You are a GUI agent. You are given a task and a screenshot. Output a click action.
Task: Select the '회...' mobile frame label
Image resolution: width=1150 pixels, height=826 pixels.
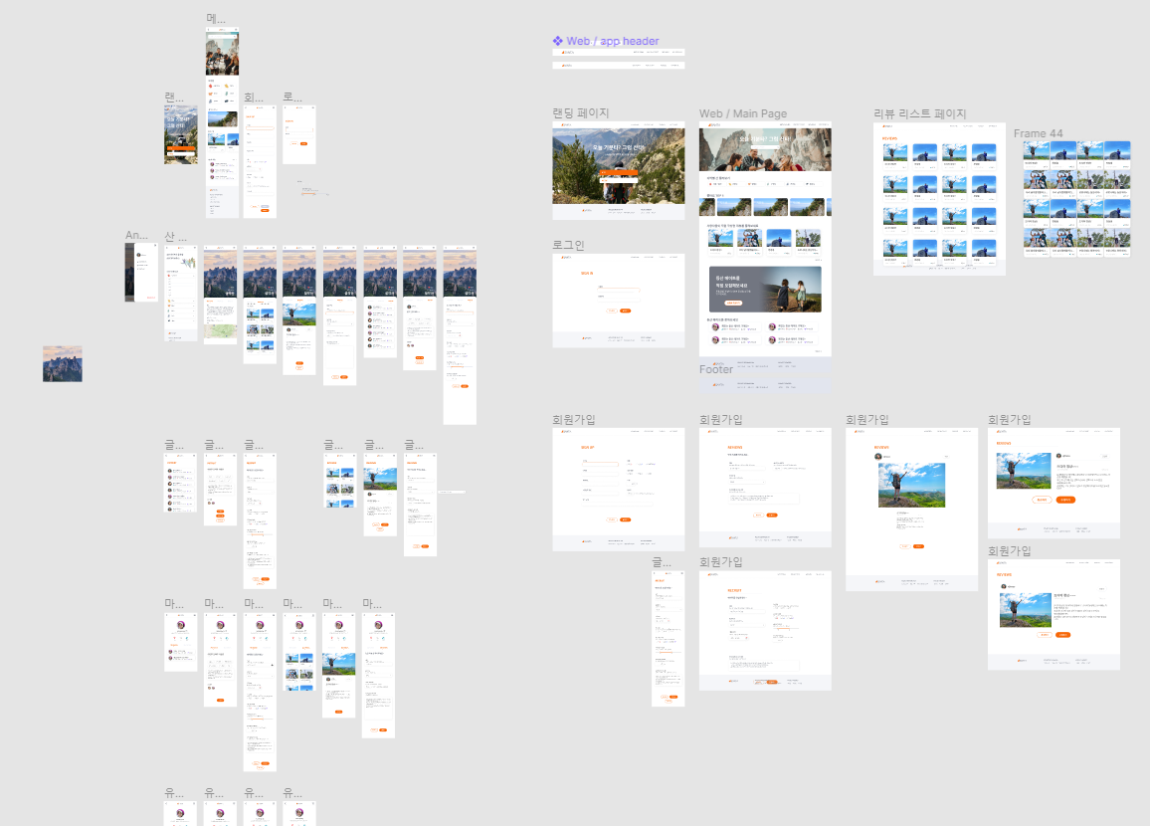coord(254,97)
